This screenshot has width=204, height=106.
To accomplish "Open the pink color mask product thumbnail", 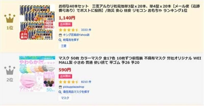I will tap(37, 74).
